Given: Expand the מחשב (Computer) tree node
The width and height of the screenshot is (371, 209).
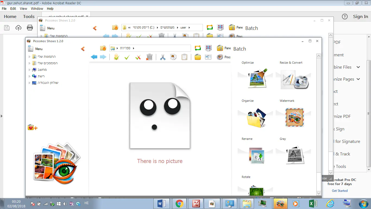Looking at the screenshot, I should [29, 70].
